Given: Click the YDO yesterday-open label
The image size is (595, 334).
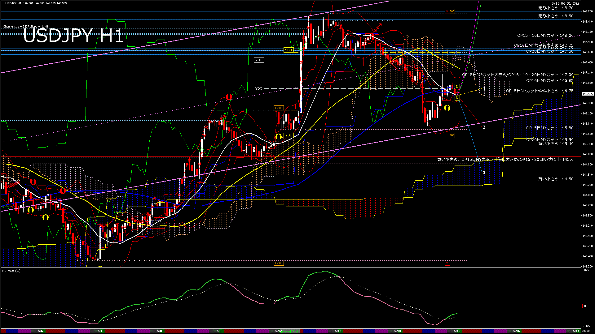Looking at the screenshot, I should click(259, 60).
